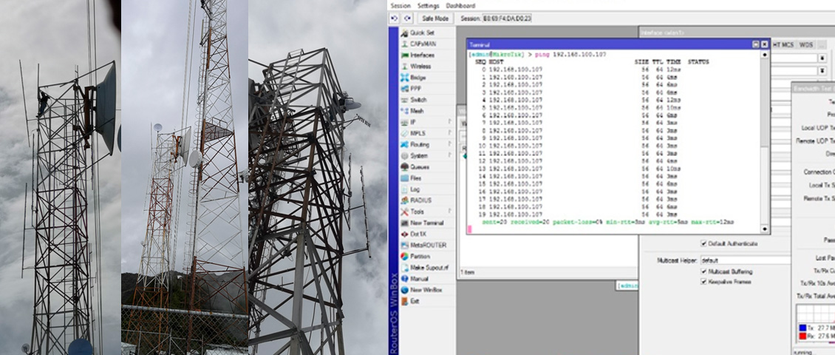Click the redo arrow icon in toolbar
This screenshot has height=355, width=835.
(x=406, y=18)
